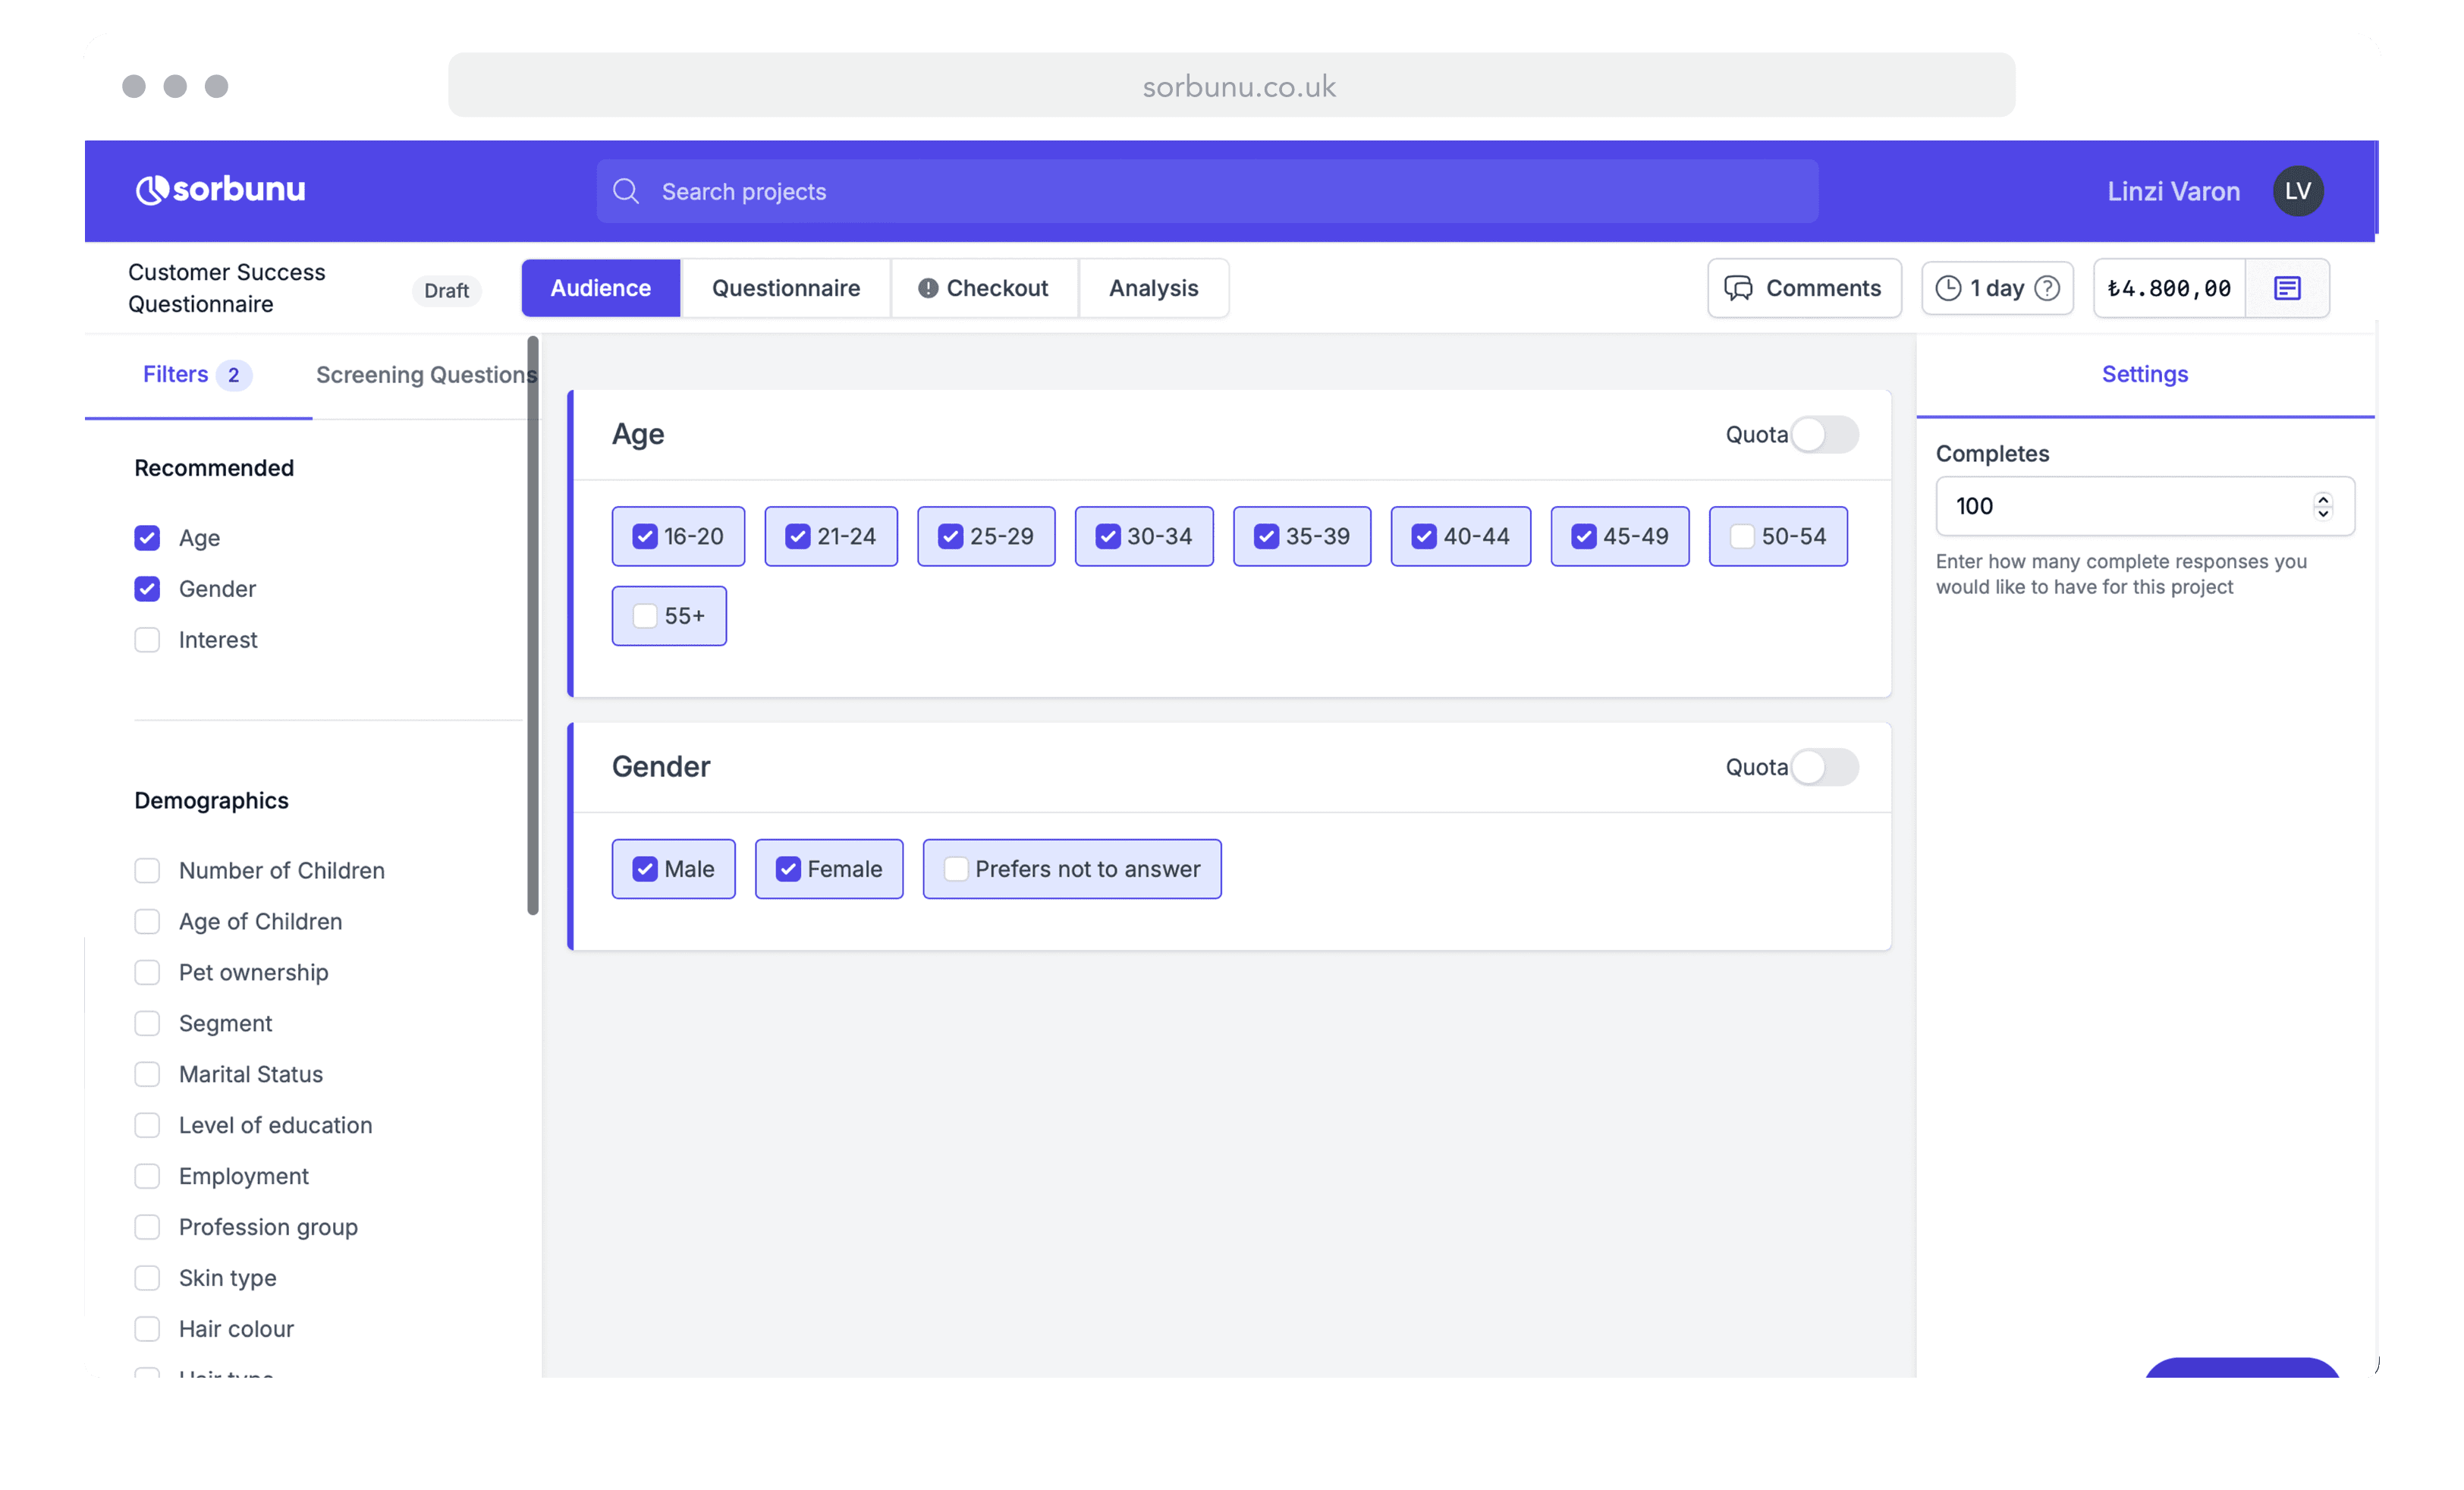Open the Questionnaire tab

coord(786,288)
